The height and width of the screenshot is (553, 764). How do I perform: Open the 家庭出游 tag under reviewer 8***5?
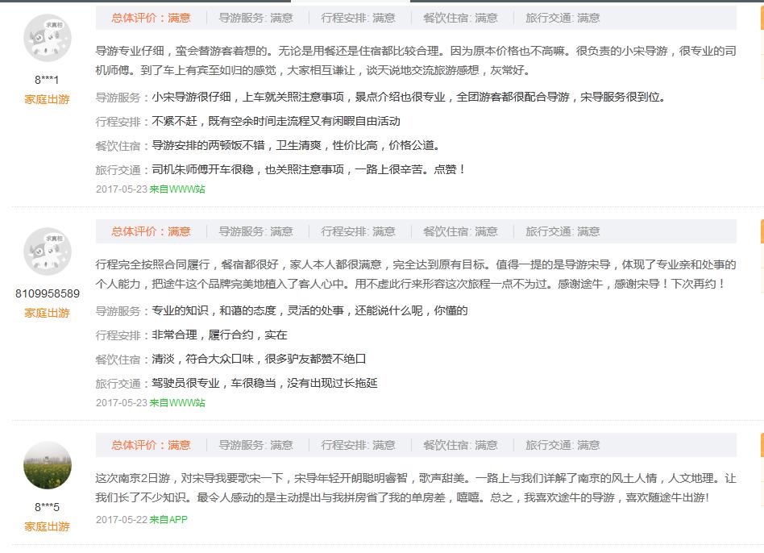tap(47, 527)
